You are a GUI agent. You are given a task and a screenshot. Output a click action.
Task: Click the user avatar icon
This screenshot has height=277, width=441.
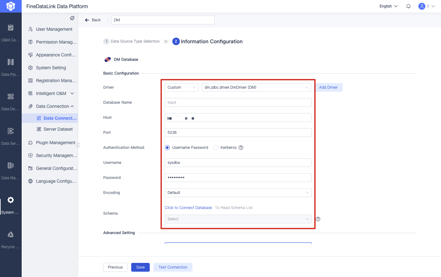[422, 6]
